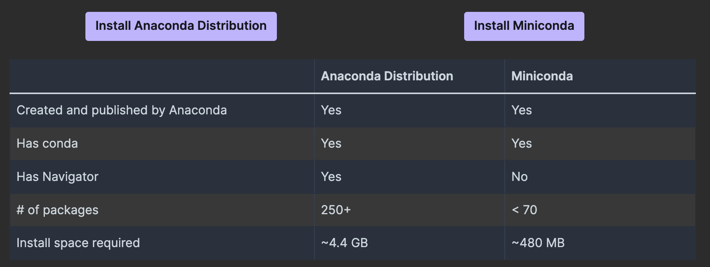Click 'Yes' under Miniconda for Has conda
Viewport: 710px width, 267px height.
tap(521, 143)
